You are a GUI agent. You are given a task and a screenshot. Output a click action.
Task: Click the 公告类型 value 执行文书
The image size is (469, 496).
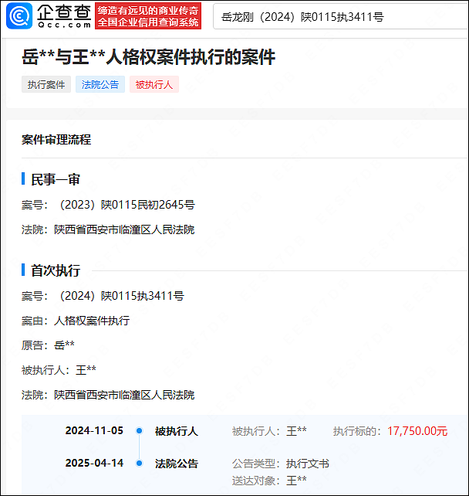click(x=308, y=464)
